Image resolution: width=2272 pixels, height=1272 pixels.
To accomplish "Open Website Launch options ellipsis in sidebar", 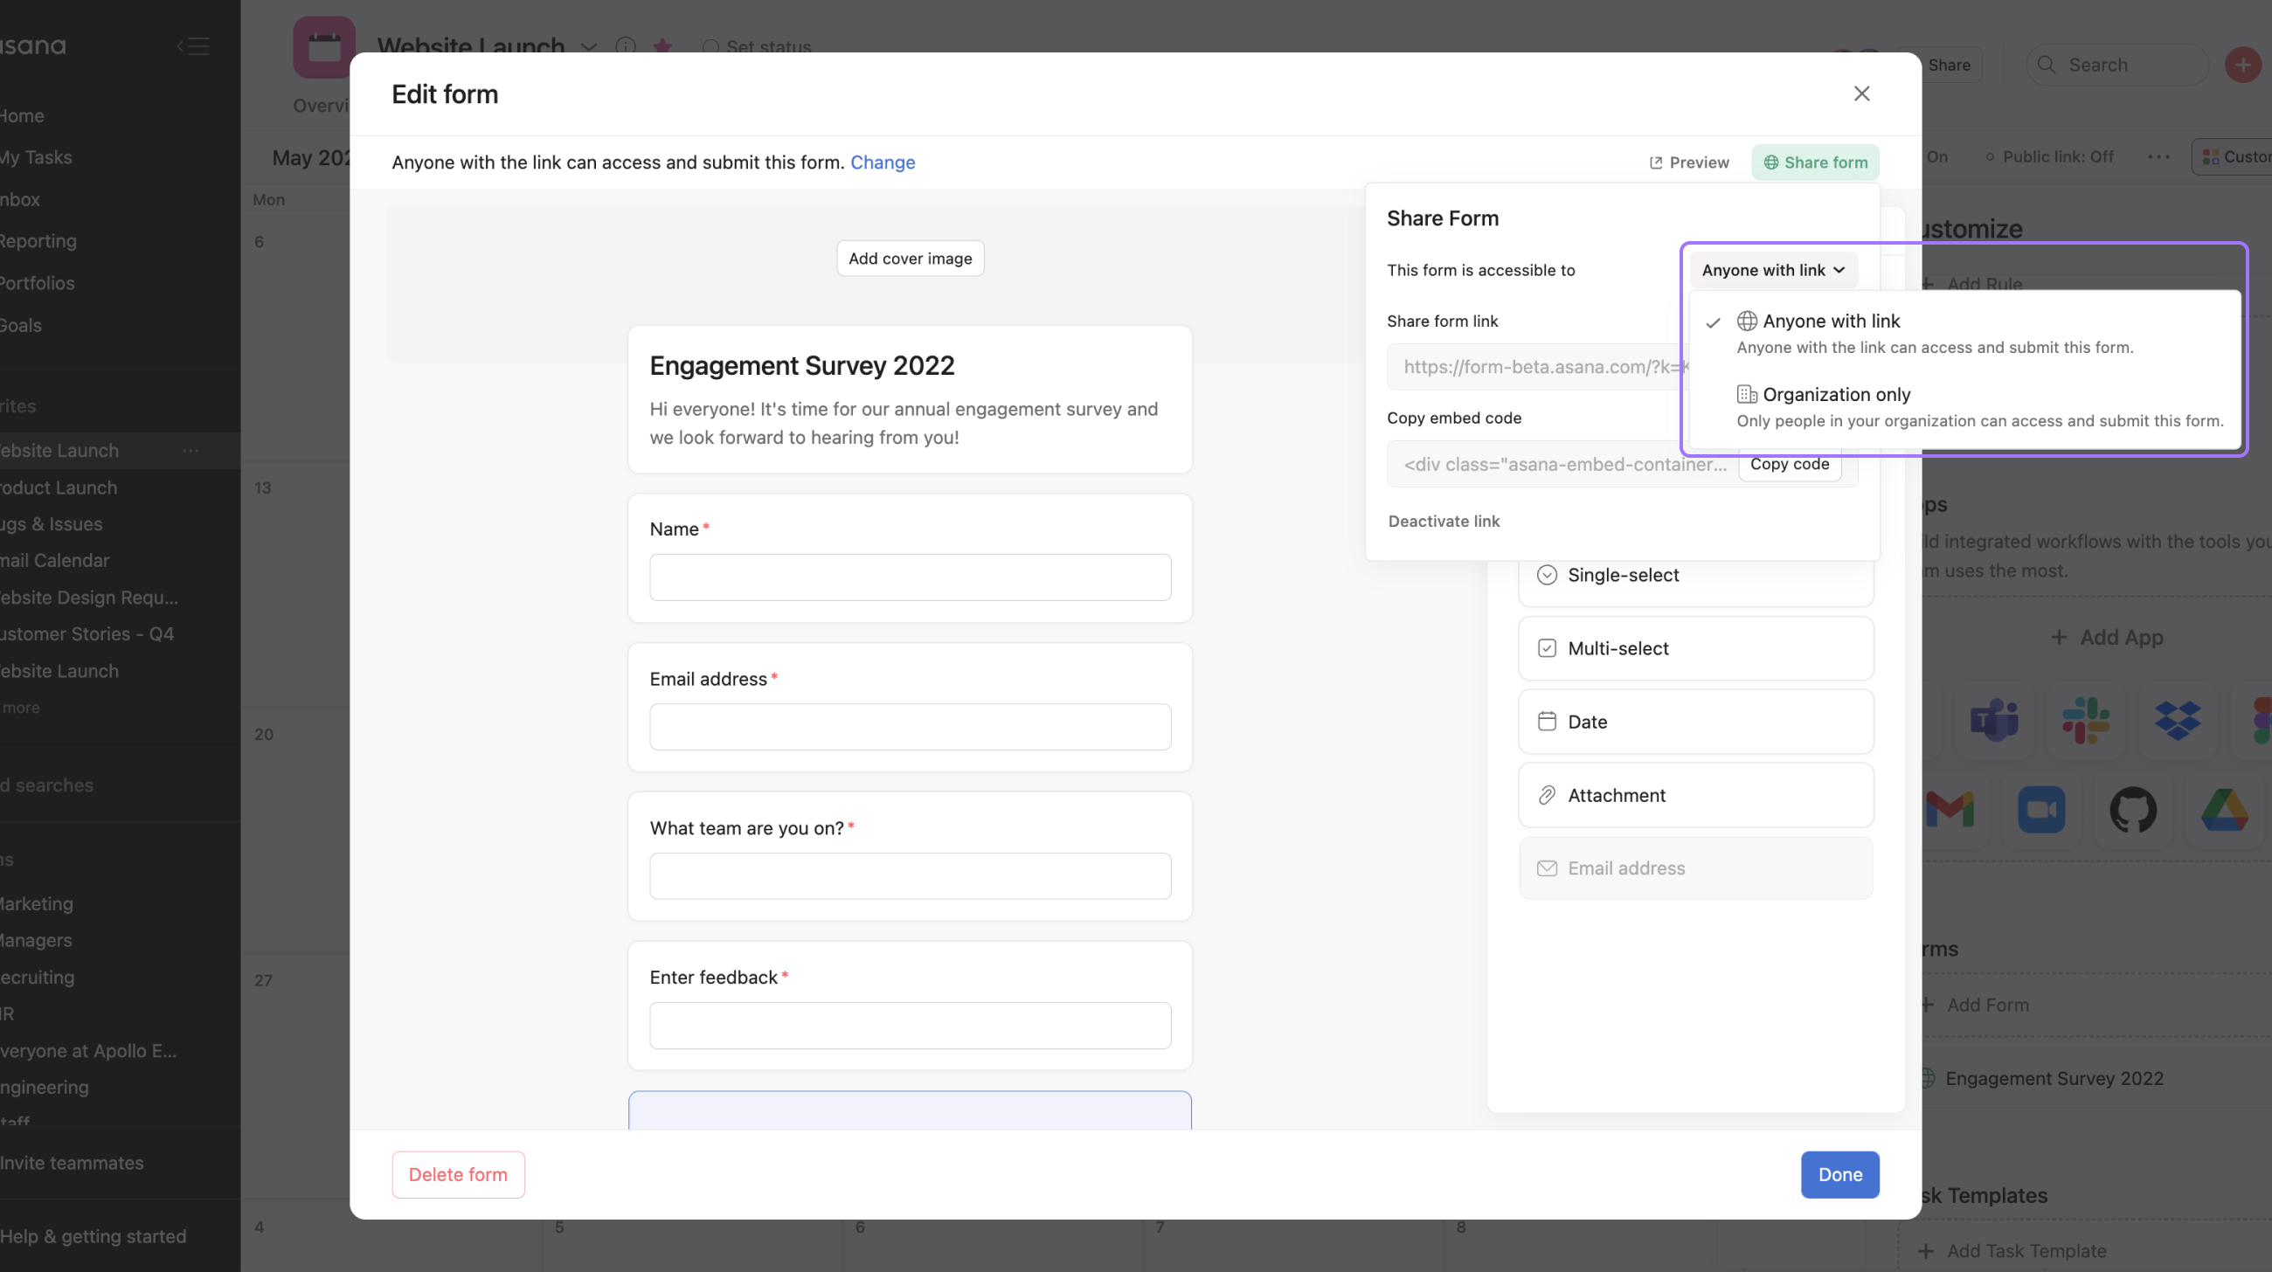I will (x=190, y=451).
